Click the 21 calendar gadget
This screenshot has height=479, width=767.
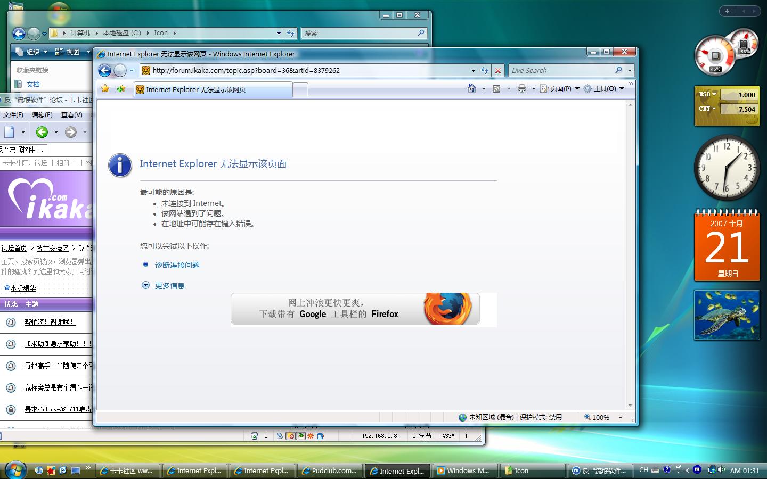tap(727, 245)
